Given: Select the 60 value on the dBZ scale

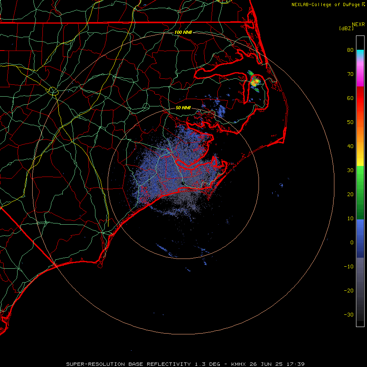Looking at the screenshot, I should 350,98.
